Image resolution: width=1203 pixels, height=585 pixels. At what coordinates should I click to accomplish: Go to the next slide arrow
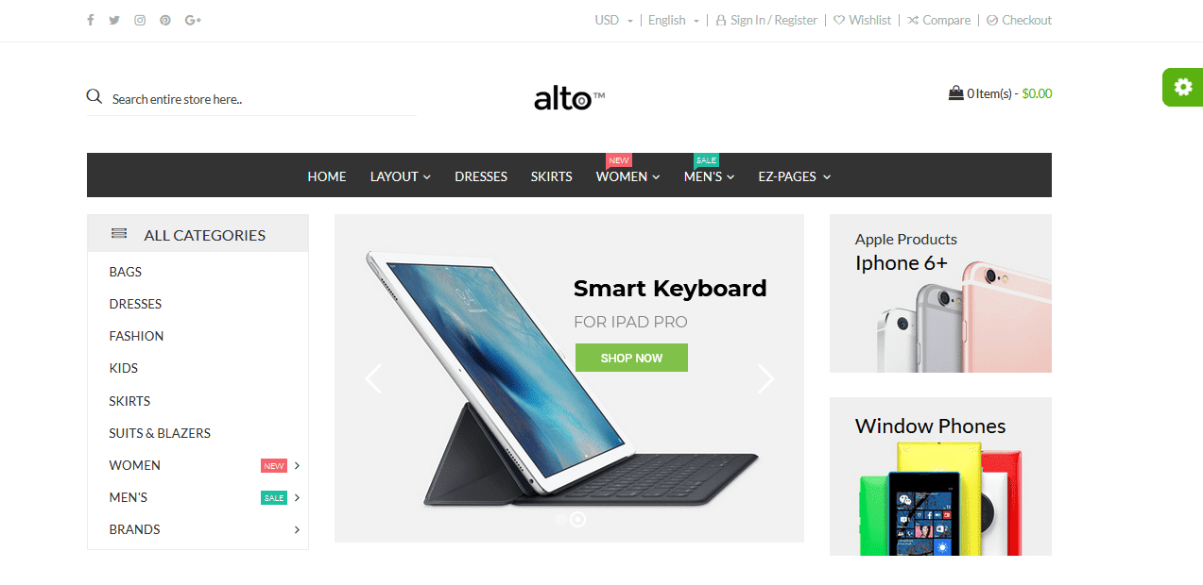click(765, 379)
